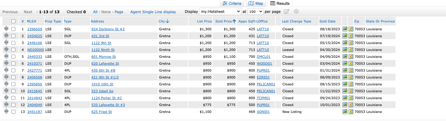Open the my:Hotsheet display dropdown

click(x=220, y=12)
